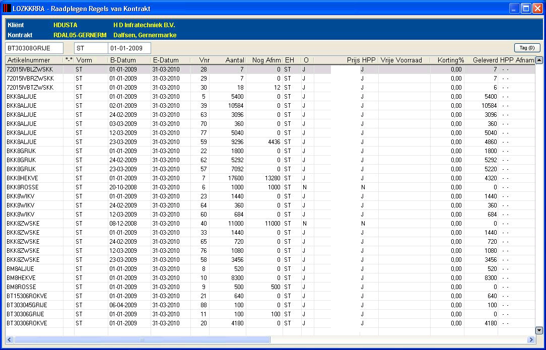Select the BKK8ROSSE row
546x350 pixels.
pos(270,187)
